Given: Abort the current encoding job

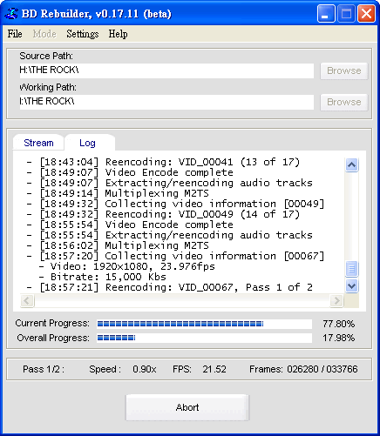Looking at the screenshot, I should [187, 407].
